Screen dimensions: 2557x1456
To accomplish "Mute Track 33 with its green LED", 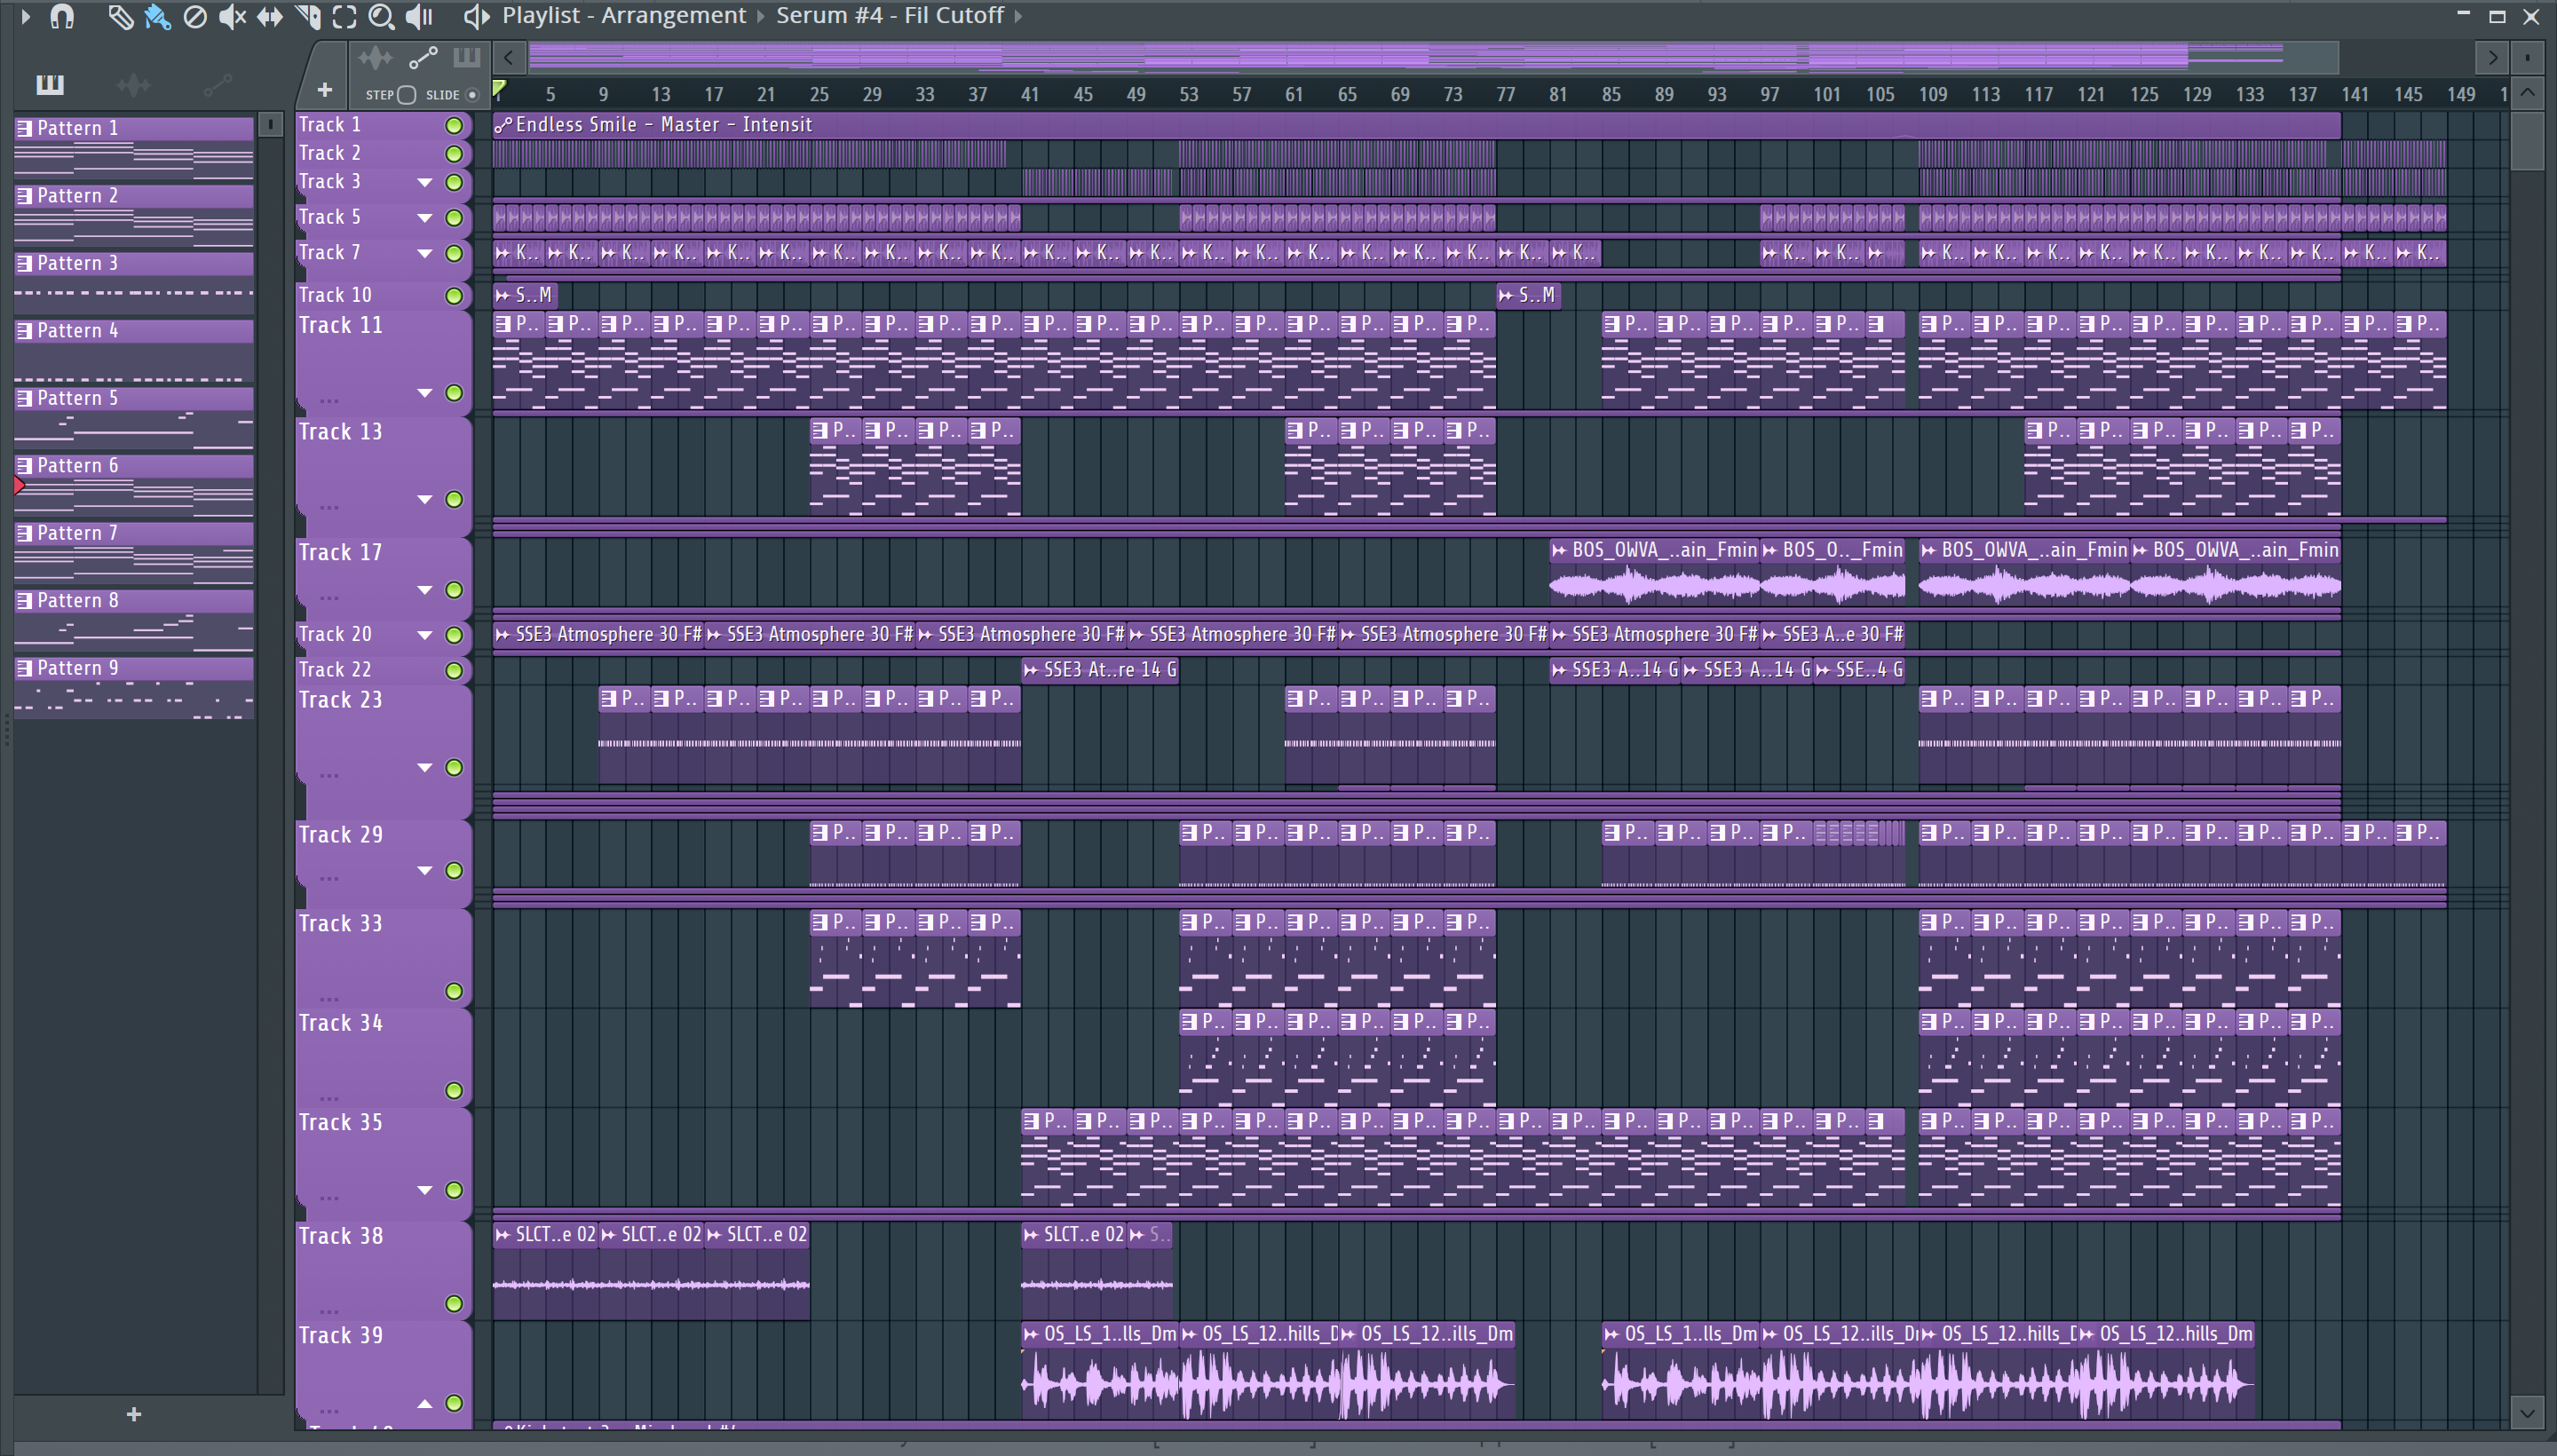I will pyautogui.click(x=454, y=991).
